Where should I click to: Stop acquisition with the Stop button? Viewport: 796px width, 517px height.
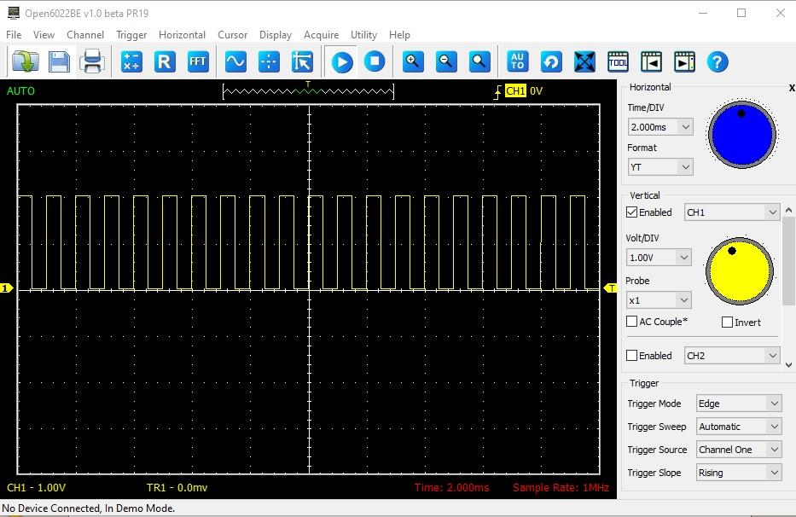[375, 61]
